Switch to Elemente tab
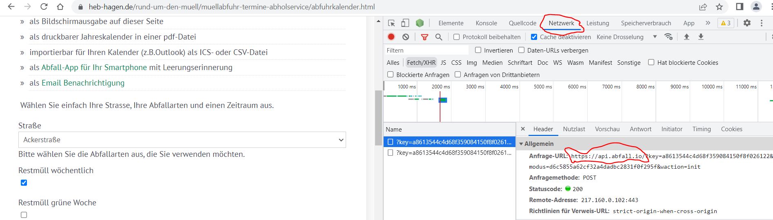Viewport: 773px width, 220px height. click(451, 23)
